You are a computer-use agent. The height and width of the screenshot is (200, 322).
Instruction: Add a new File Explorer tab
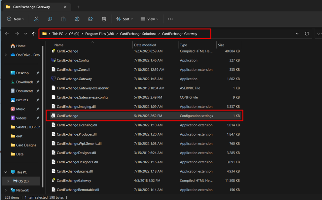[78, 7]
